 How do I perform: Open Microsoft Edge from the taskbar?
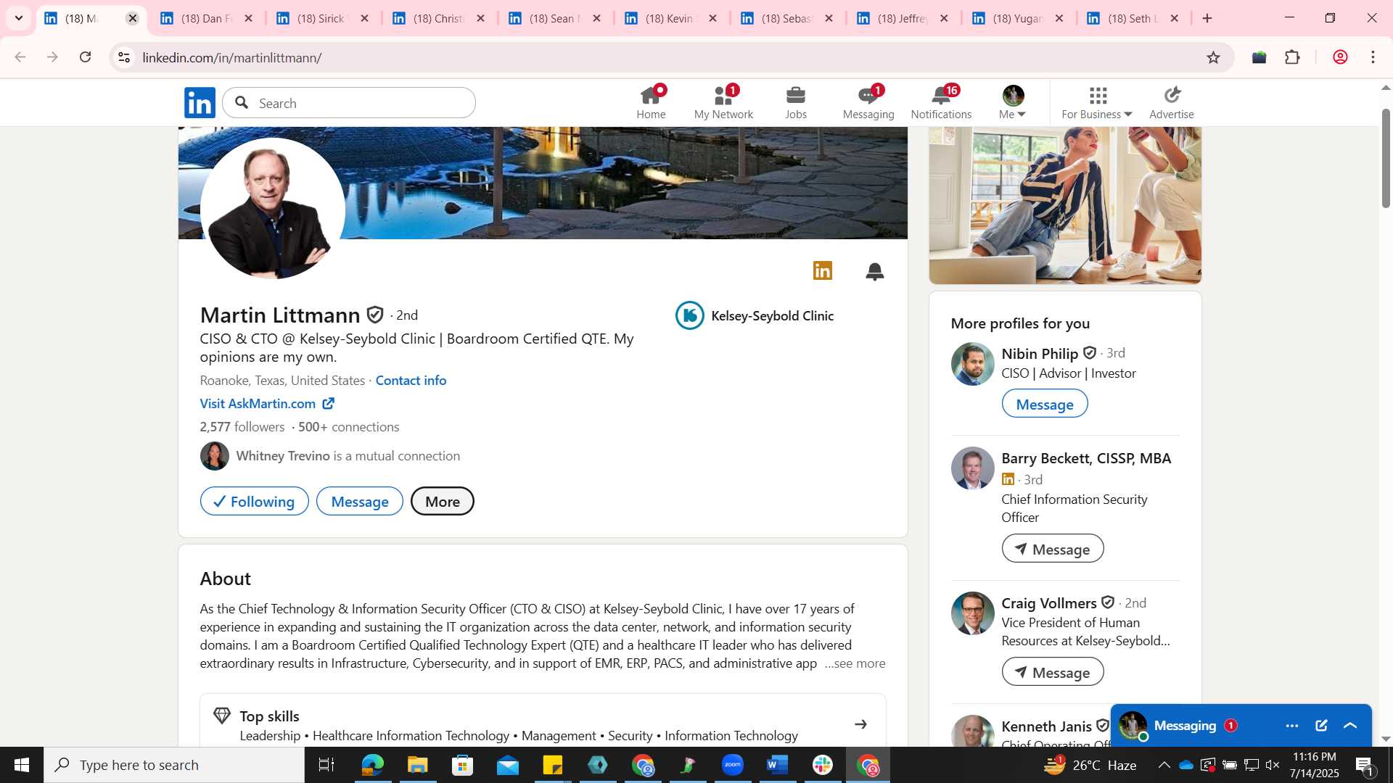pos(372,765)
